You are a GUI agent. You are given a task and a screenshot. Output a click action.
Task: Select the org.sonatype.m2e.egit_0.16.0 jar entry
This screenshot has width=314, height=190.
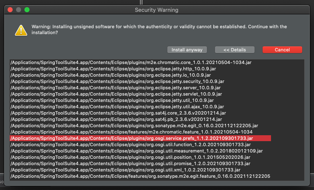(x=134, y=126)
